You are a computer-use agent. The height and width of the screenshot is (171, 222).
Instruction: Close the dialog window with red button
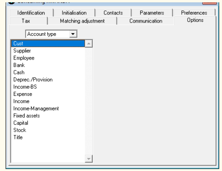point(209,3)
